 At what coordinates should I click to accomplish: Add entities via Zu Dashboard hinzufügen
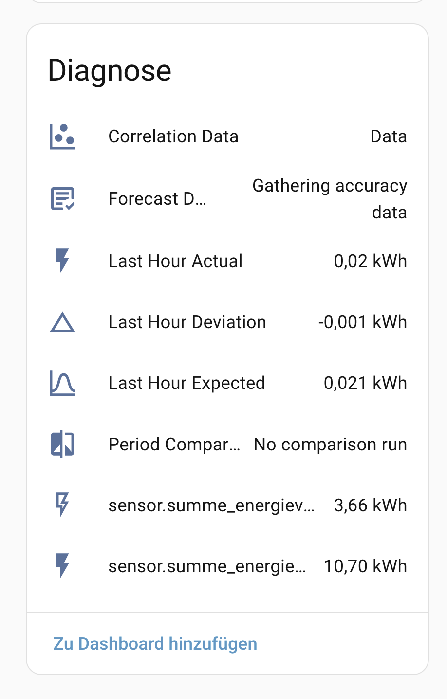[x=155, y=643]
